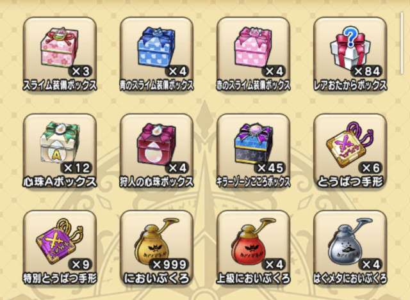Click the vertical scrollbar on right edge
The width and height of the screenshot is (410, 300).
pyautogui.click(x=402, y=43)
